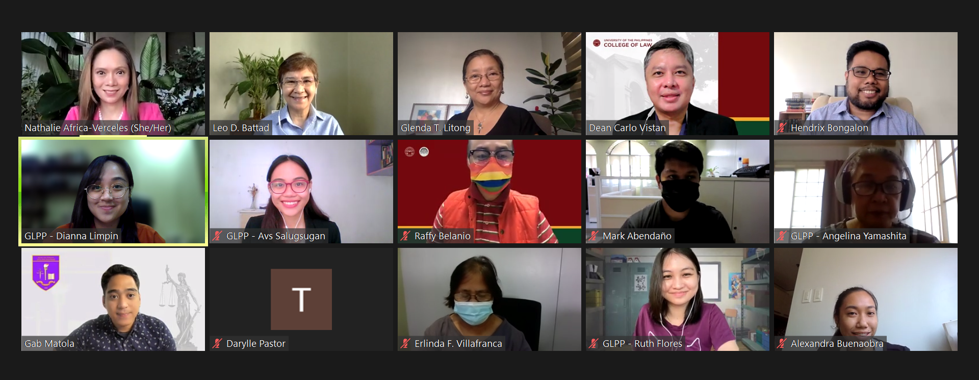
Task: Click muted mic icon next to Alexandra Buenaobra
Action: click(782, 344)
